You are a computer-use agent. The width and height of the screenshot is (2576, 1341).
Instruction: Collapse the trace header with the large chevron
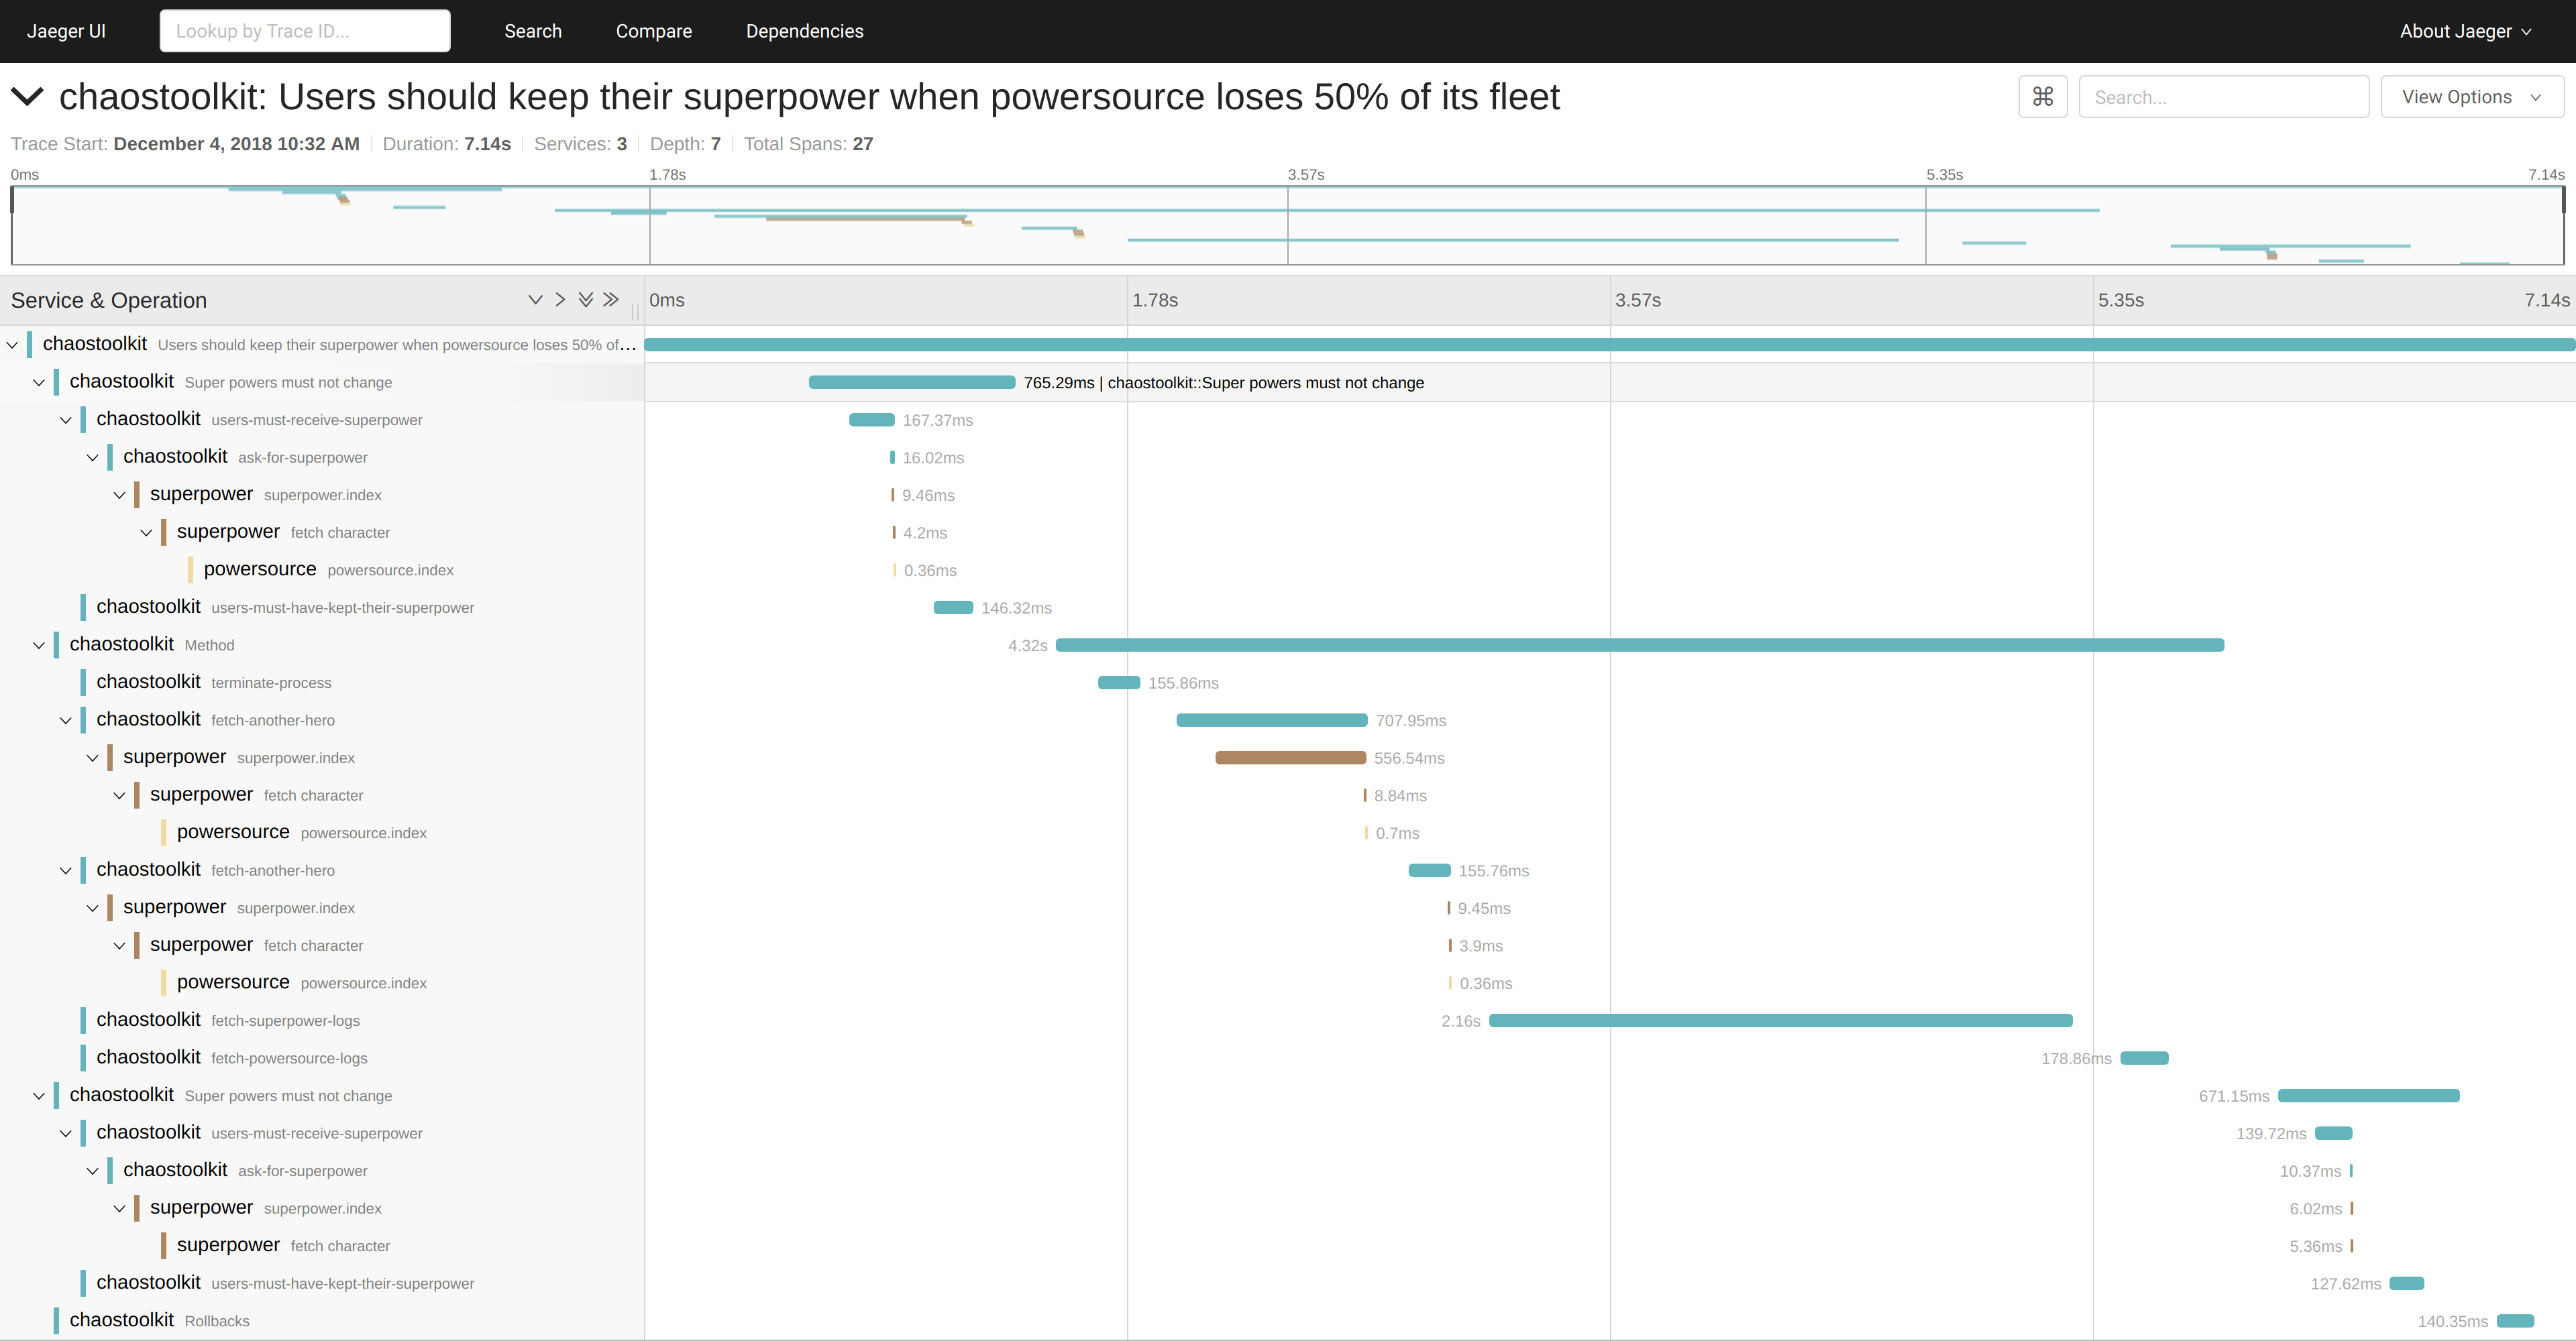27,97
